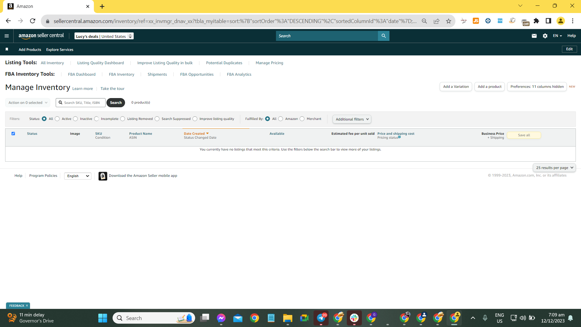Screen dimensions: 581x327
Task: Click the Amazon Seller mobile app icon
Action: click(x=103, y=176)
